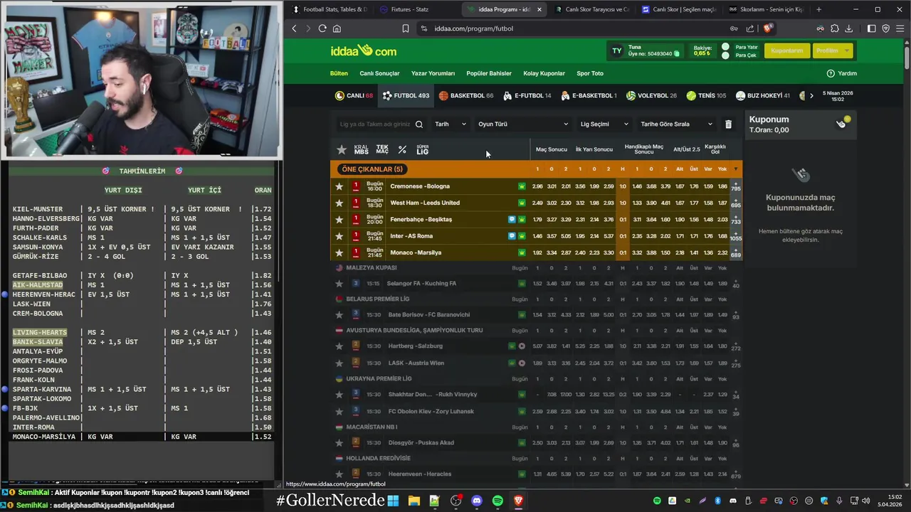911x512 pixels.
Task: Toggle the browser sidebar panel icon
Action: click(871, 28)
